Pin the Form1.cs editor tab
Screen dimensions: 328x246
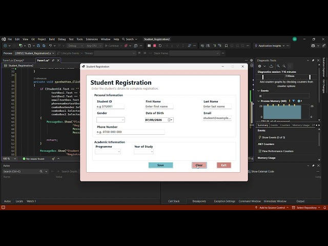click(x=53, y=60)
